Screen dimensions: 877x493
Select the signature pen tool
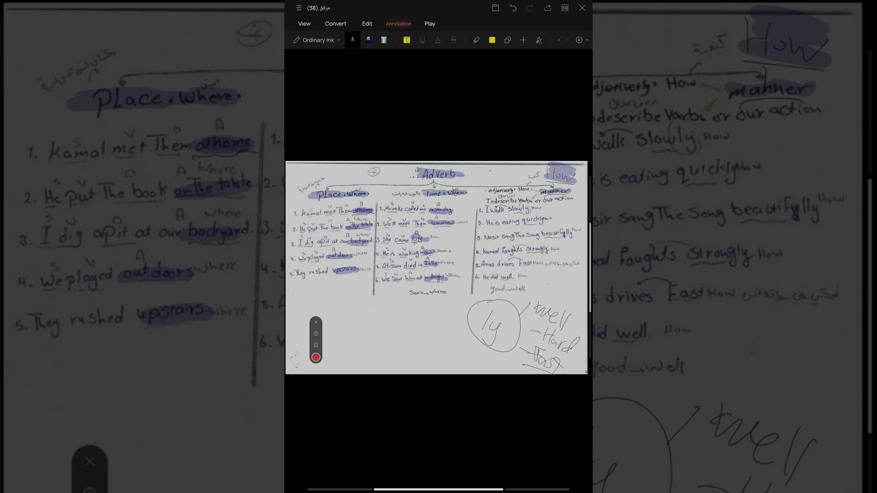539,40
